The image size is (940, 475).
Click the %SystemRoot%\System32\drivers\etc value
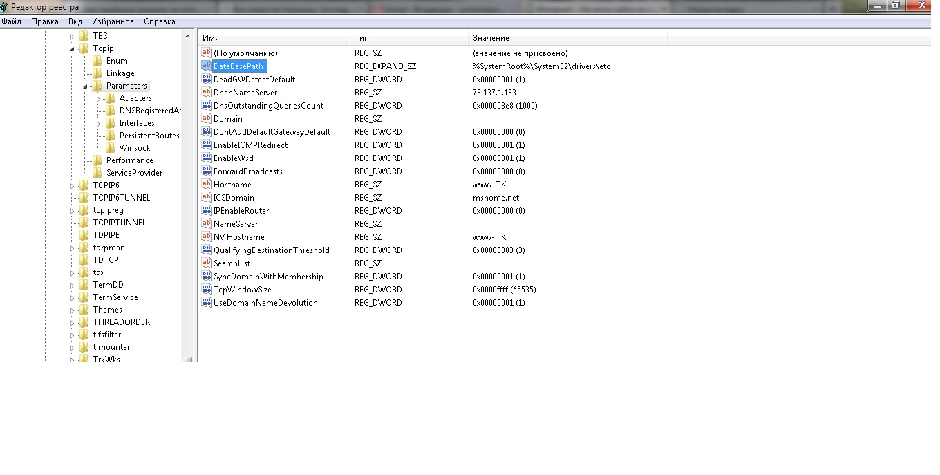click(541, 66)
